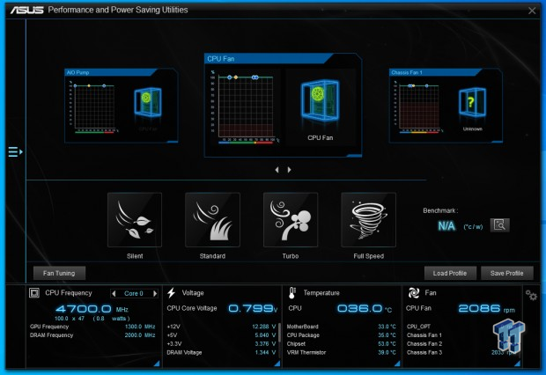The height and width of the screenshot is (375, 546).
Task: Switch to previous CPU core
Action: click(114, 293)
